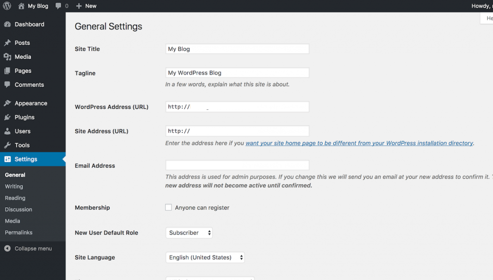The height and width of the screenshot is (280, 493).
Task: Click the Tagline input field
Action: [237, 73]
